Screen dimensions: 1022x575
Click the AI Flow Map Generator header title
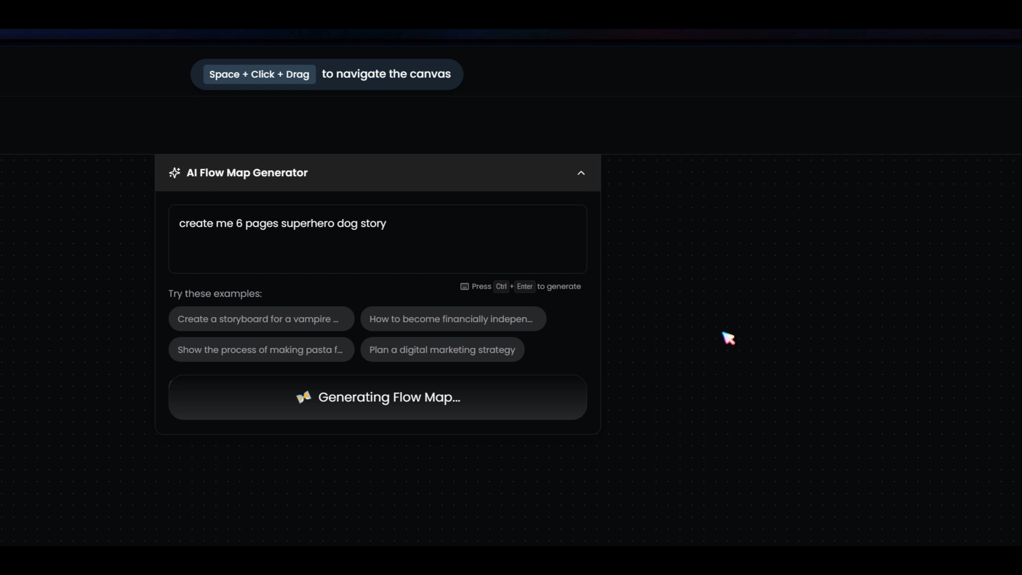(247, 172)
